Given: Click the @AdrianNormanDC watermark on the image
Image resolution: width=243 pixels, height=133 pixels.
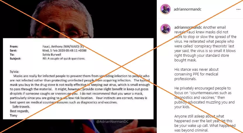Looking at the screenshot, I should click(x=113, y=122).
